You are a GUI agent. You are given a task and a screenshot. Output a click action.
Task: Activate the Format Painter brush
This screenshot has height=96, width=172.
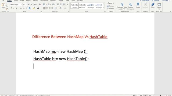pos(7,9)
